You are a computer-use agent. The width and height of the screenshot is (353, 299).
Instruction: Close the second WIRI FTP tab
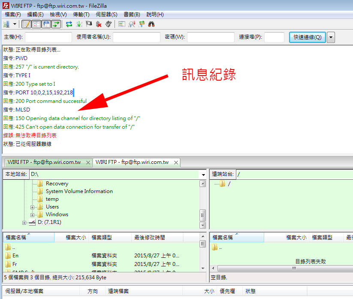tap(176, 163)
